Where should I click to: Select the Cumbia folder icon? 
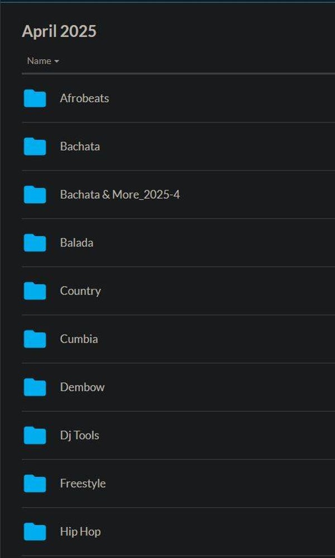(35, 339)
